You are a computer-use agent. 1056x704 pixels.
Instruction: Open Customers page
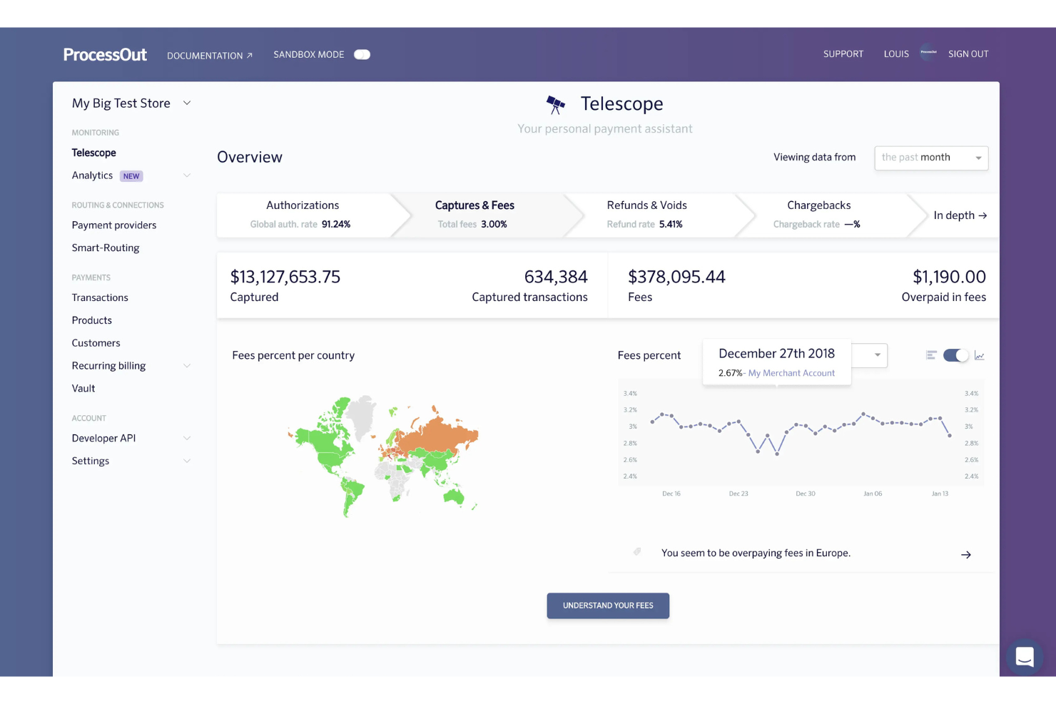tap(96, 343)
